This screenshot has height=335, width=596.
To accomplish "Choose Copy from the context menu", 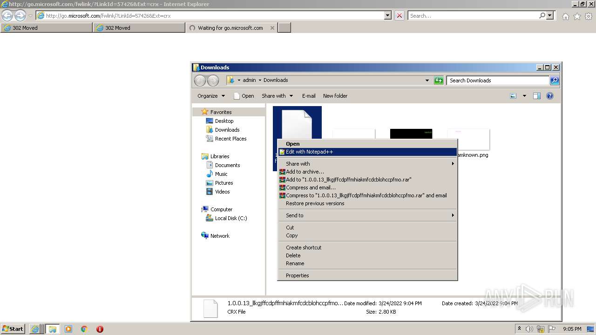I will (367, 235).
